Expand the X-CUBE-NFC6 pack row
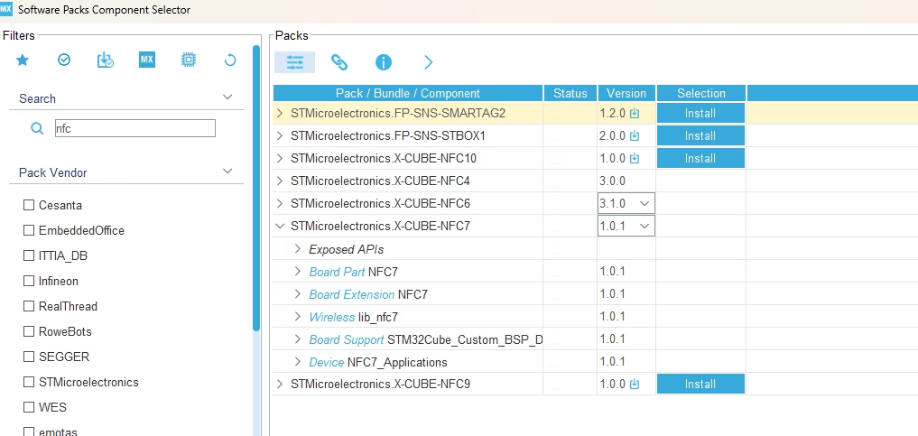This screenshot has height=436, width=918. point(280,204)
